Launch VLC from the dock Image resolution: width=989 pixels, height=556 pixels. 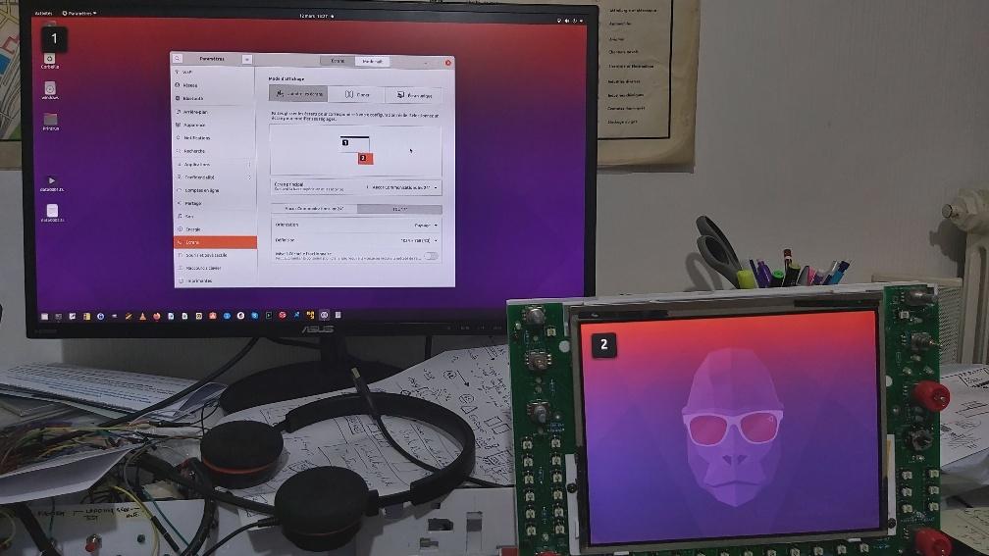click(142, 316)
